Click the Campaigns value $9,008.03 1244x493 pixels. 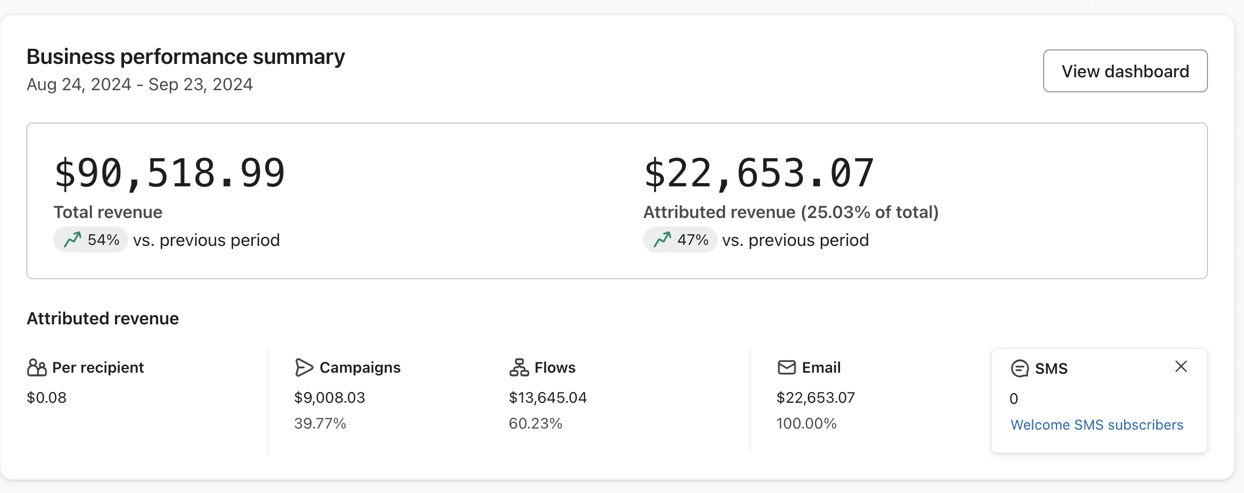click(329, 397)
